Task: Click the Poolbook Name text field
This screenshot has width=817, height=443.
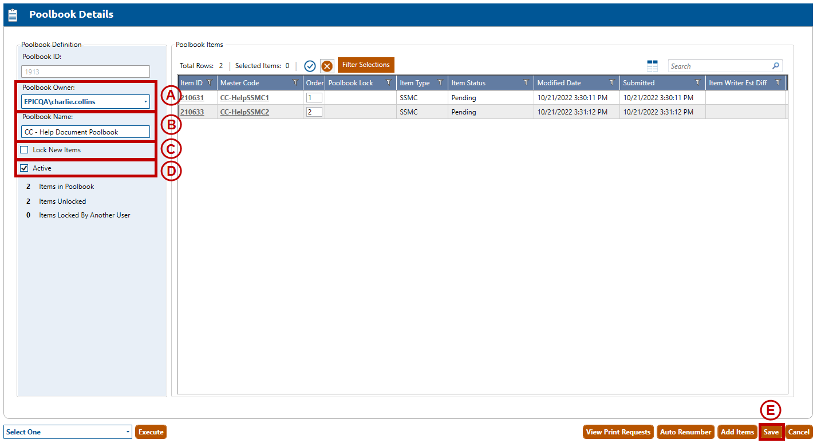Action: (x=86, y=132)
